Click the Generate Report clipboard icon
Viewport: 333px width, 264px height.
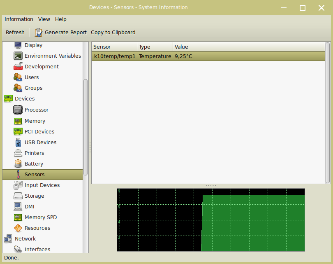point(39,33)
